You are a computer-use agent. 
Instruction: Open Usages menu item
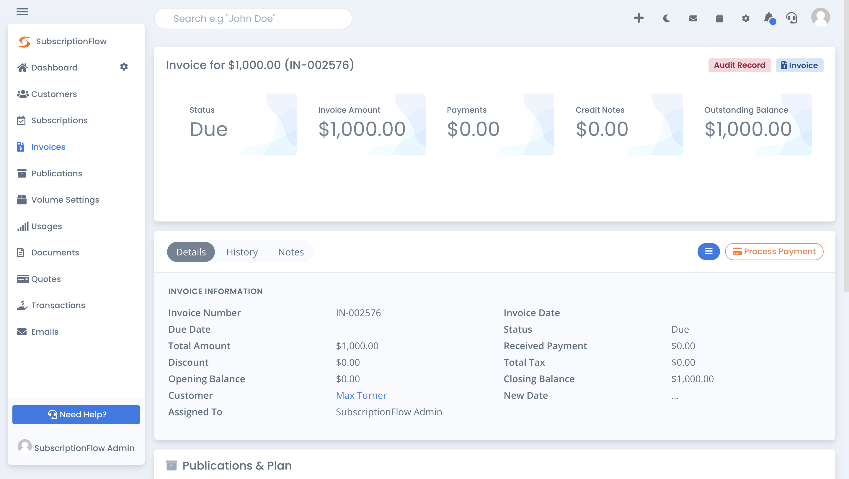(x=46, y=226)
